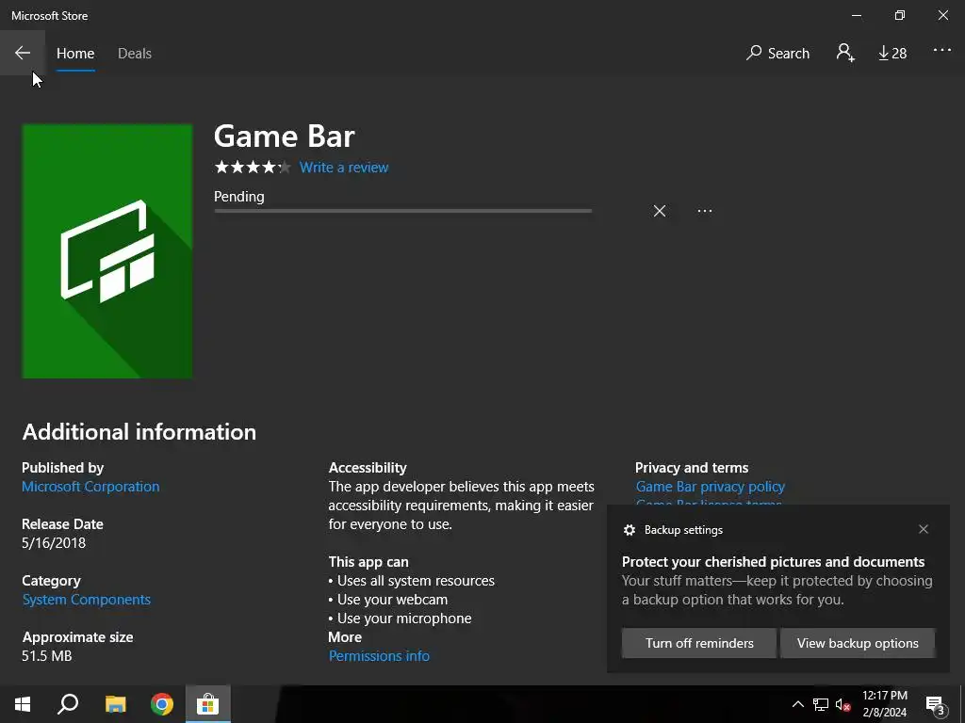Open download options next to progress bar
Screen dimensions: 965x723
[705, 211]
